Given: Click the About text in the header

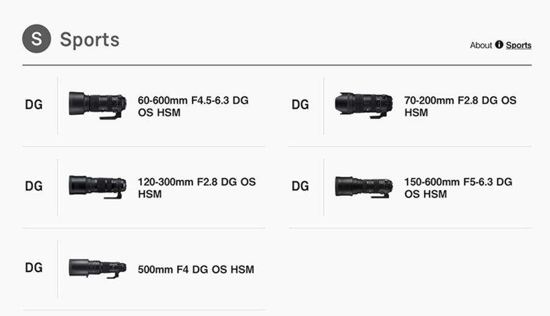Looking at the screenshot, I should click(481, 45).
